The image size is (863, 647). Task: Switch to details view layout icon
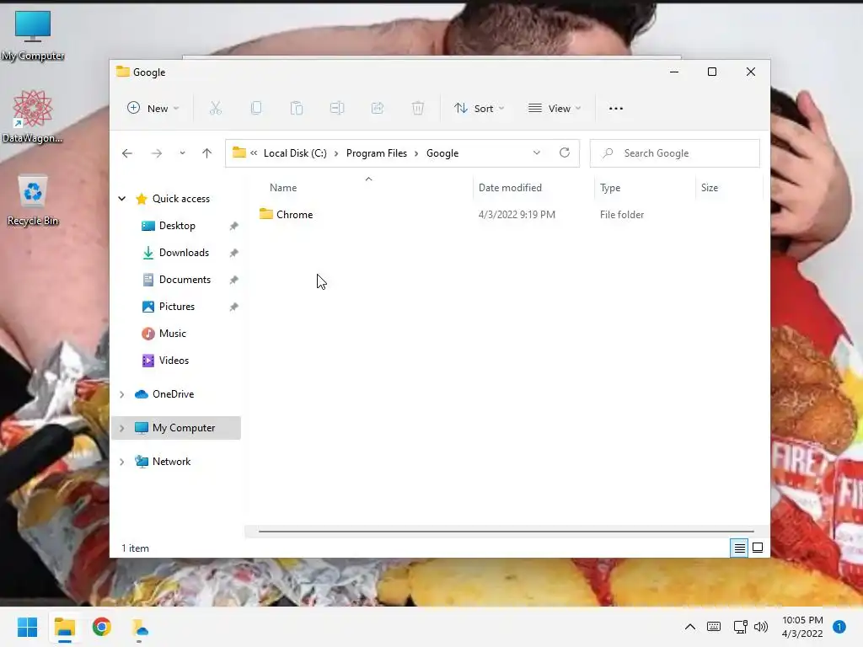739,548
